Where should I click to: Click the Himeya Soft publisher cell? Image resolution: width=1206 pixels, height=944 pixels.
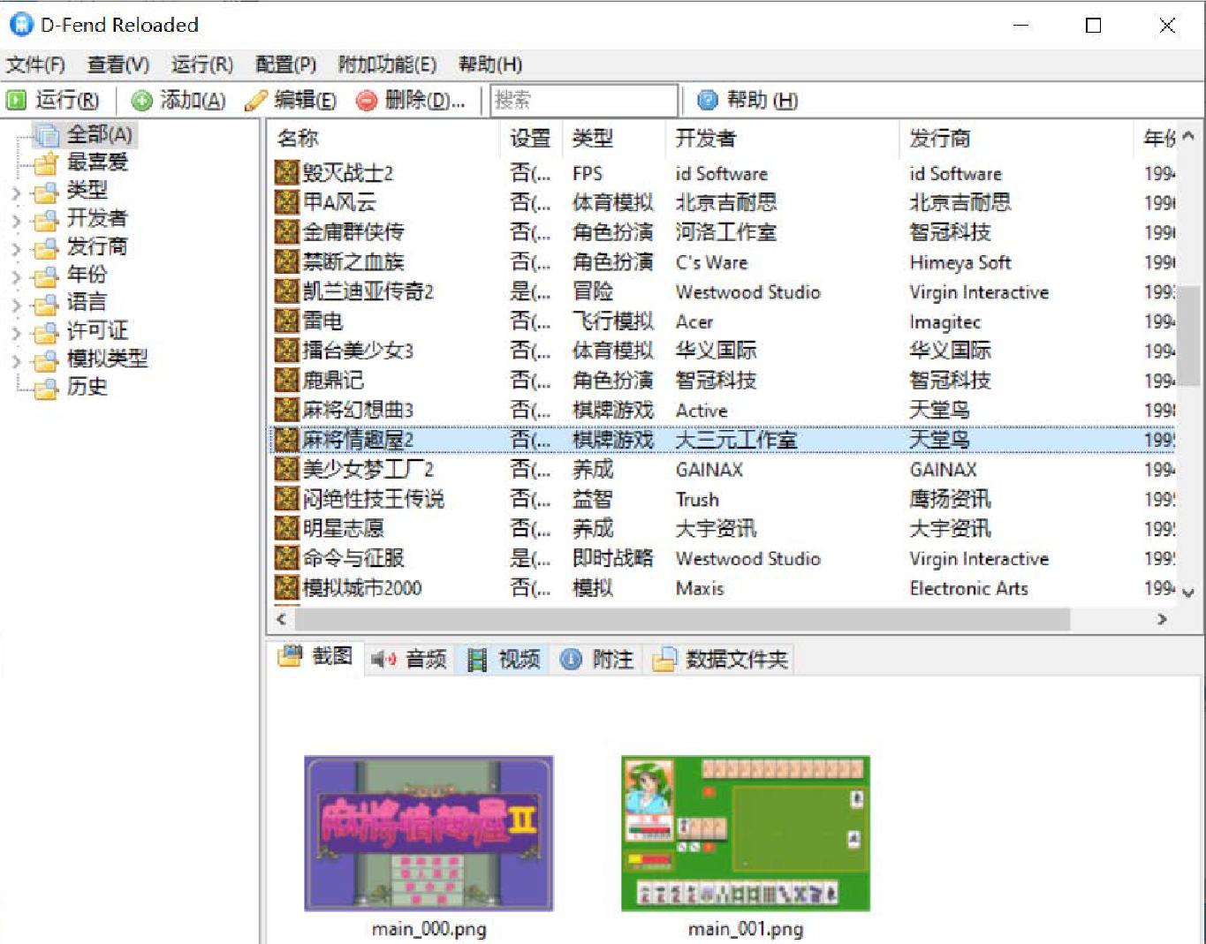click(x=960, y=262)
